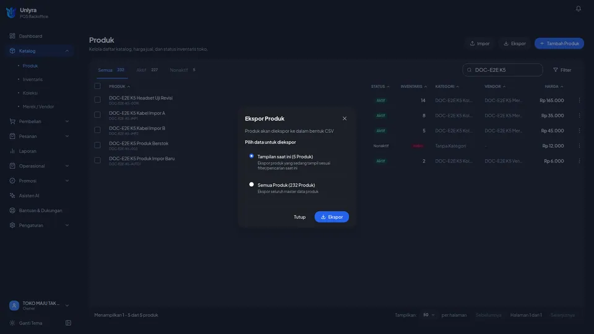Open Merek / Vendor in sidebar
Image resolution: width=594 pixels, height=334 pixels.
click(38, 106)
